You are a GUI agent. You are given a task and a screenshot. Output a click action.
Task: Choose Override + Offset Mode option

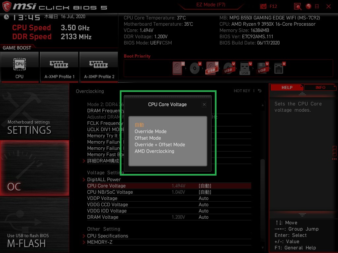pos(160,145)
